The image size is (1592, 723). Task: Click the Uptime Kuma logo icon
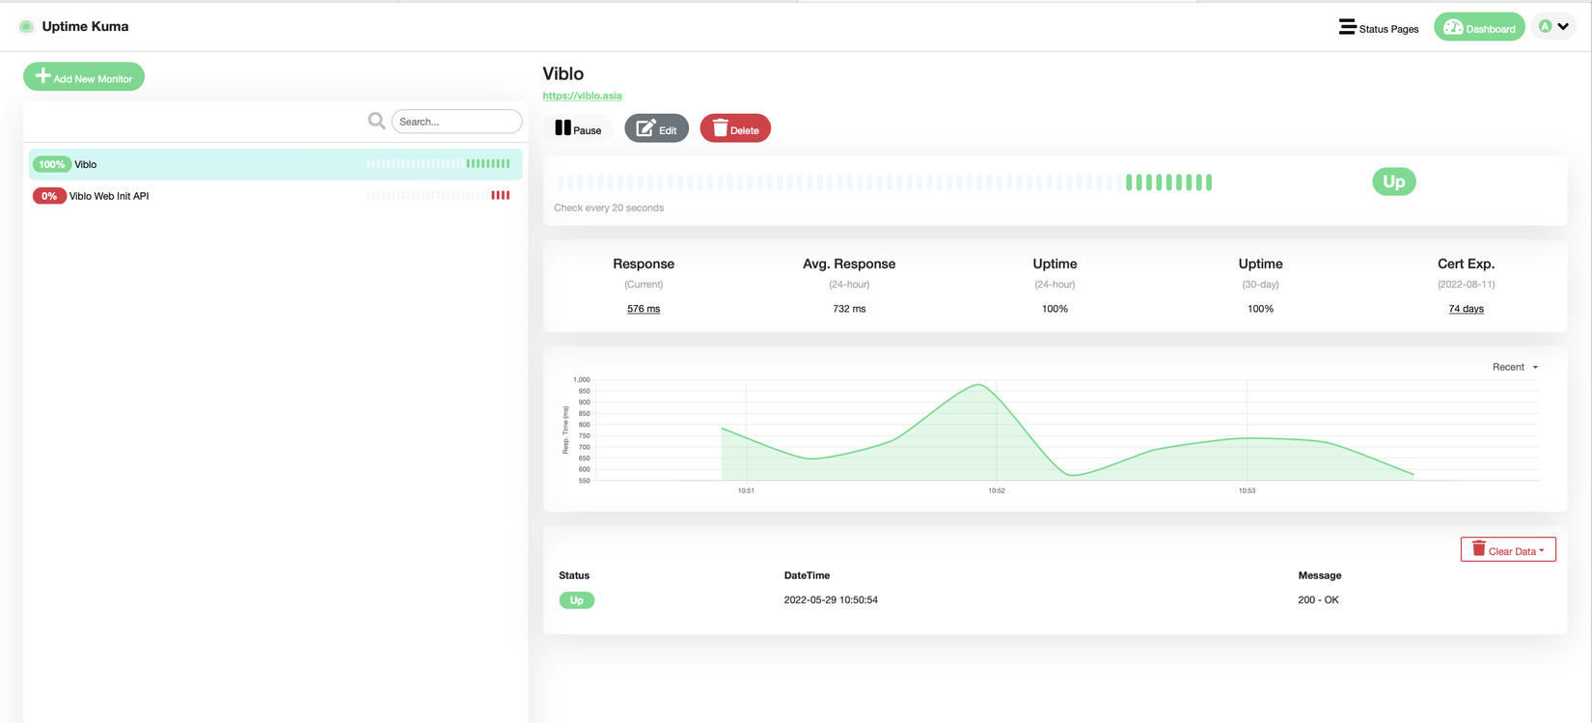(26, 27)
